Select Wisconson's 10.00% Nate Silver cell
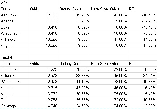Screen dimensions: 157x109 pyautogui.click(x=109, y=33)
